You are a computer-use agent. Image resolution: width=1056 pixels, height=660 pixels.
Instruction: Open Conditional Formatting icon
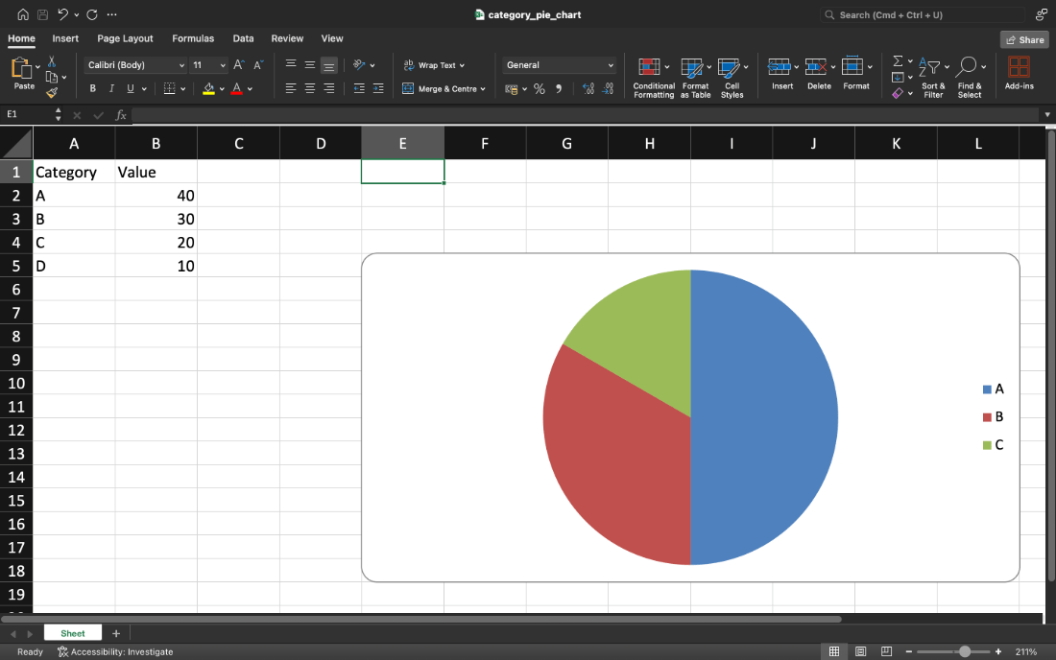pos(649,67)
